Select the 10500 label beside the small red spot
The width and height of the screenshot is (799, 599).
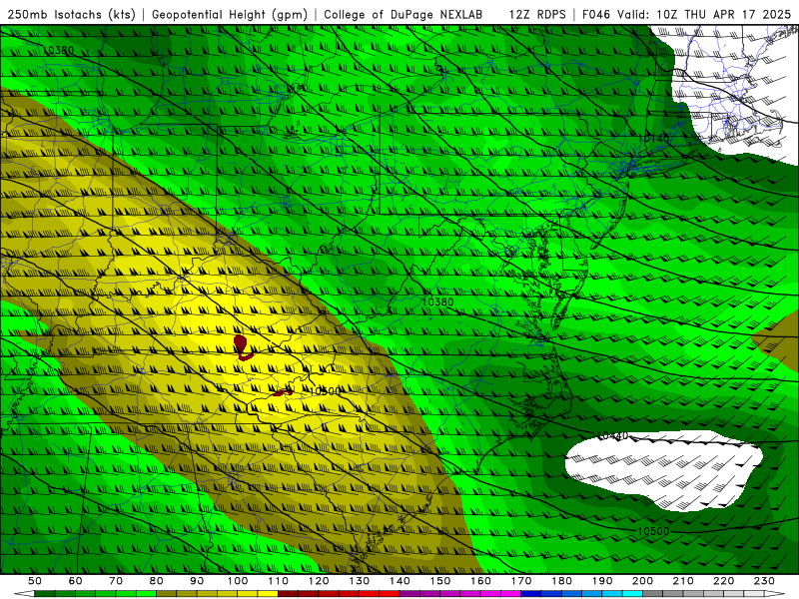click(326, 391)
